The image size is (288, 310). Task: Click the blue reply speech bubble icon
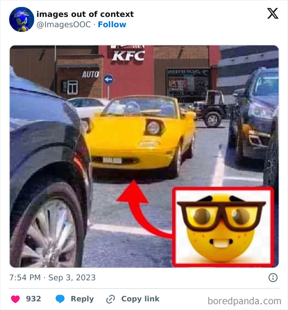pos(60,299)
